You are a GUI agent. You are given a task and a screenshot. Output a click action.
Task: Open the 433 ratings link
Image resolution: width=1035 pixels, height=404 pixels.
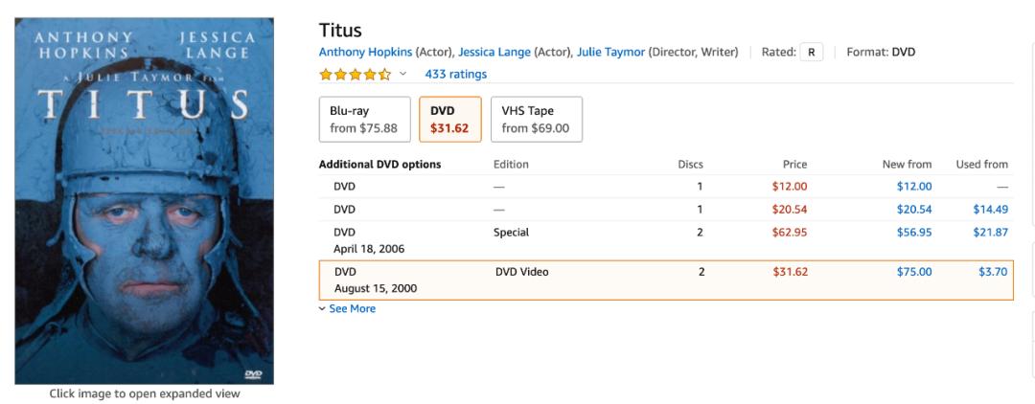click(x=455, y=75)
